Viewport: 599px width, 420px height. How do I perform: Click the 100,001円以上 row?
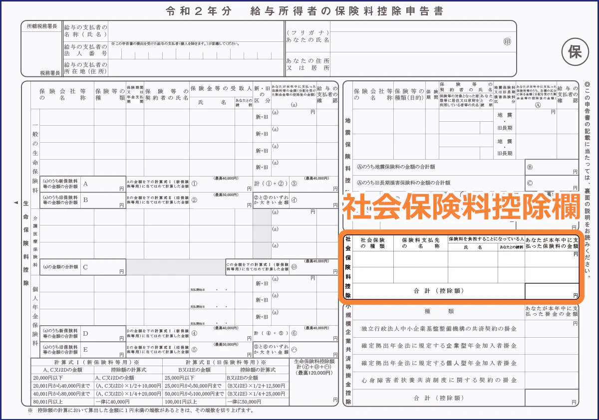pyautogui.click(x=226, y=402)
